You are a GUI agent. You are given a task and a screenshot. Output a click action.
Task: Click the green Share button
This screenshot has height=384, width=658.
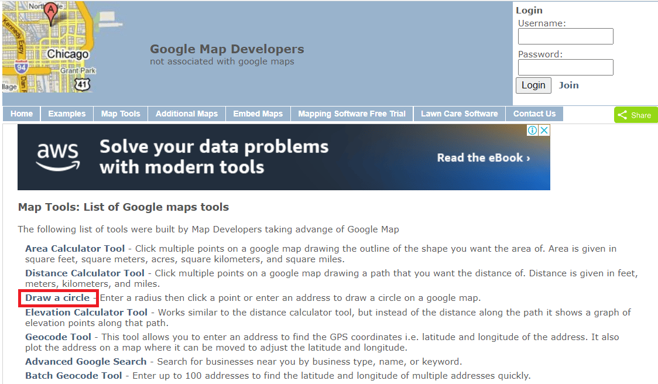tap(635, 115)
